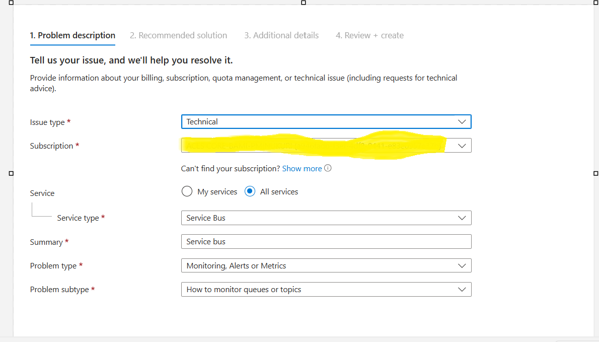
Task: Open the Problem subtype dropdown
Action: tap(326, 289)
